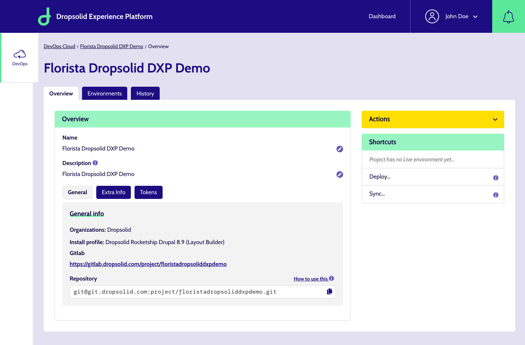Click the John Doe user avatar icon
This screenshot has width=525, height=345.
point(432,16)
